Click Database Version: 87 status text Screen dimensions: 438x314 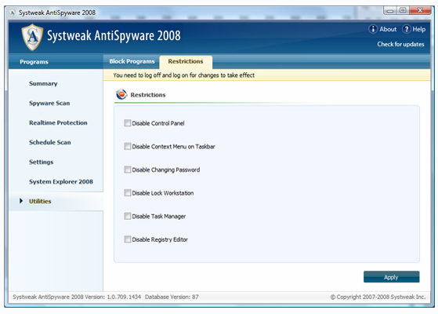pyautogui.click(x=172, y=297)
